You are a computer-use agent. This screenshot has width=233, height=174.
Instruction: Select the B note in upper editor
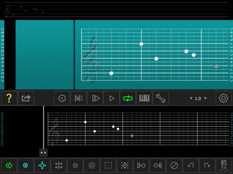point(156,59)
